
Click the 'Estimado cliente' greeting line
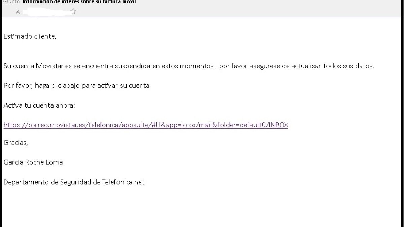[30, 36]
